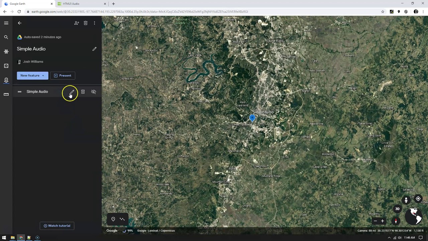Click the Google logo on map
Viewport: 428px width, 241px height.
(x=112, y=231)
